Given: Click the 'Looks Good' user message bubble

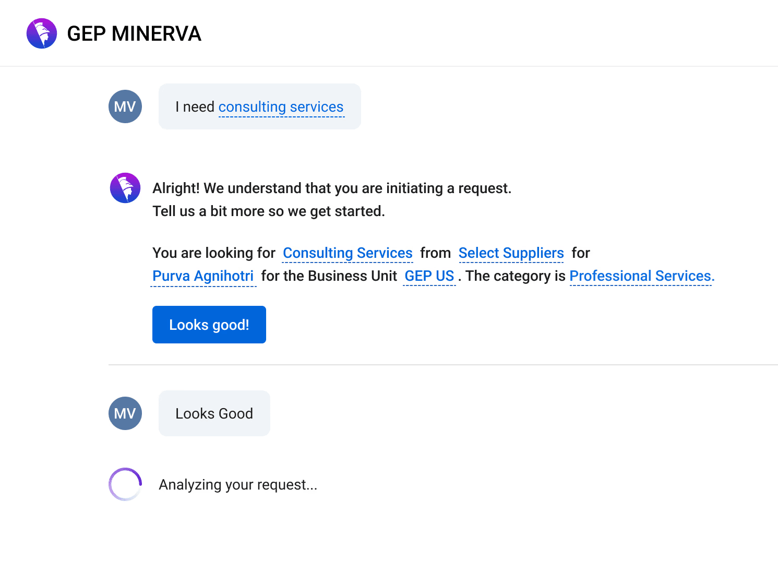Looking at the screenshot, I should pyautogui.click(x=214, y=413).
